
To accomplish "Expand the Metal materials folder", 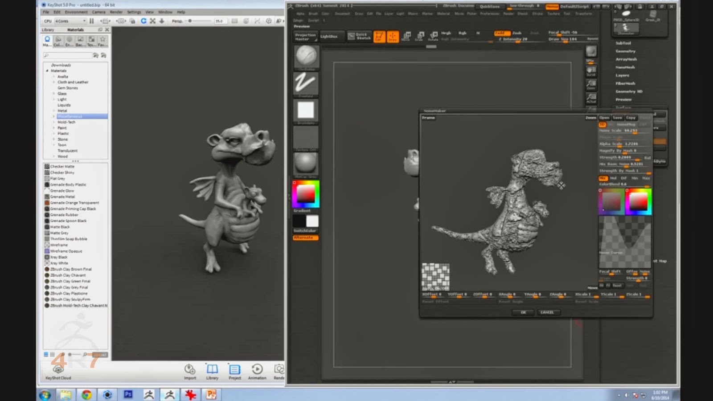I will [x=54, y=111].
